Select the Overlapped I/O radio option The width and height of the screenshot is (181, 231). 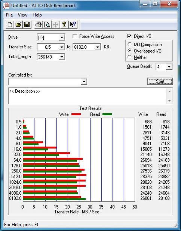[x=129, y=51]
